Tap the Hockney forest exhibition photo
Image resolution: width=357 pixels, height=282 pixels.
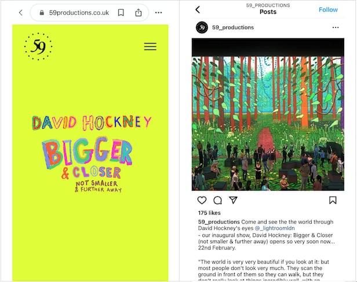click(x=267, y=114)
